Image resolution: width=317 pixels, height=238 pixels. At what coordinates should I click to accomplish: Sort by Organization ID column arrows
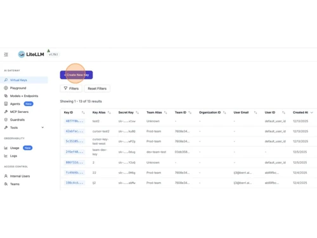coord(224,112)
